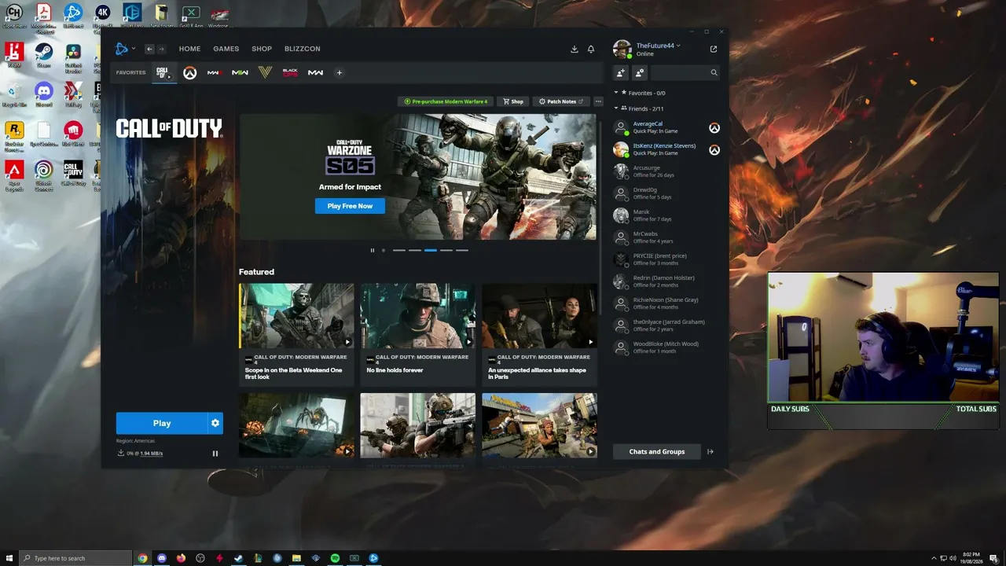Screen dimensions: 1006x566
Task: Select friend WoodBloke (Mitch Wood)
Action: [666, 347]
